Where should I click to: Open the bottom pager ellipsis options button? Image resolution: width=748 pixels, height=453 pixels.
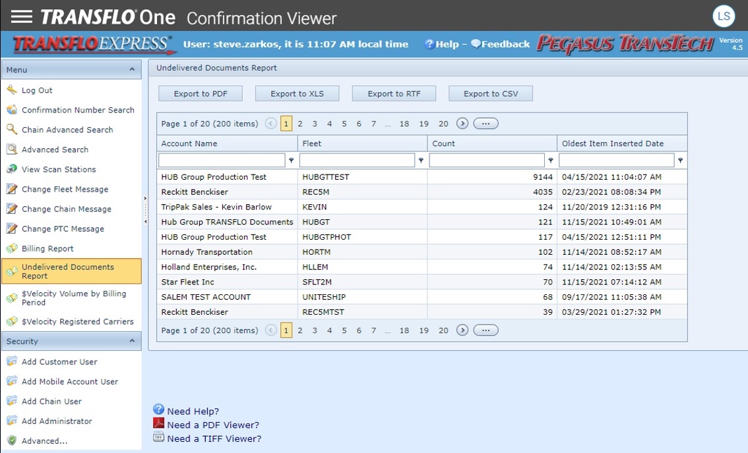(485, 330)
